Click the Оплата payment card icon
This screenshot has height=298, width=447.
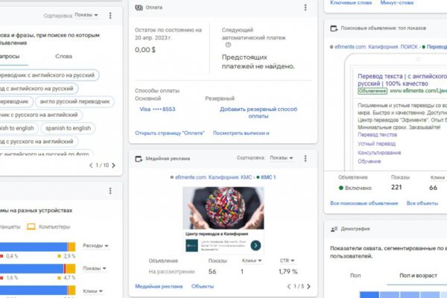[139, 7]
